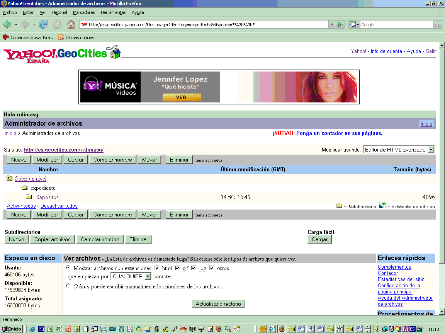The image size is (445, 334).
Task: Click the Subir un nivel folder-up icon
Action: coord(10,178)
